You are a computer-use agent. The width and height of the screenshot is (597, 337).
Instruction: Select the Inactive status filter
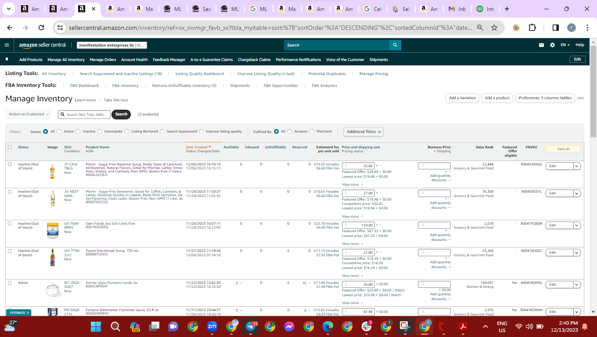point(78,131)
